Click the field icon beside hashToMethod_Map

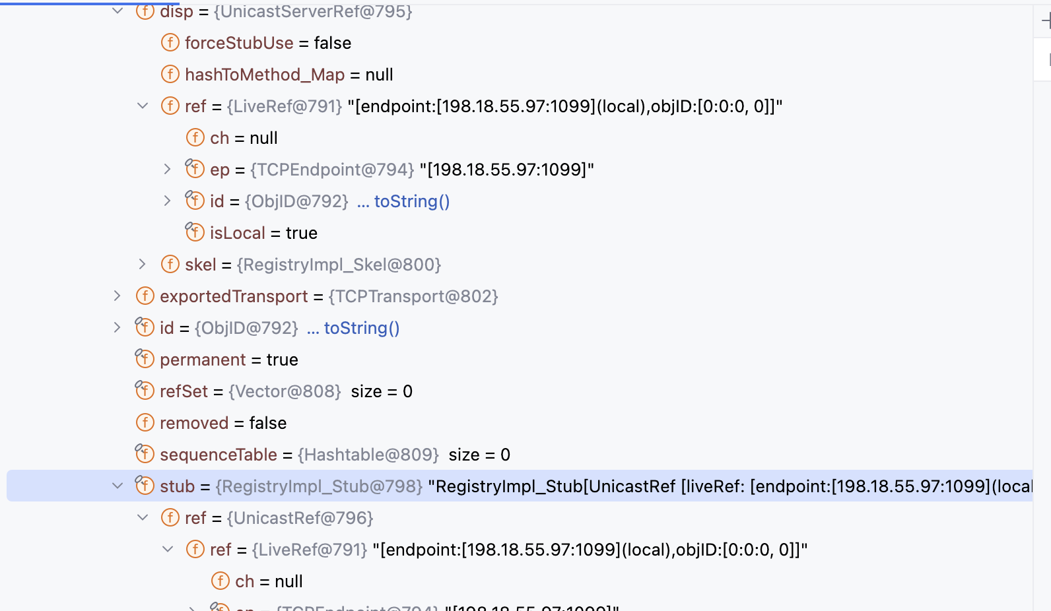(x=170, y=75)
